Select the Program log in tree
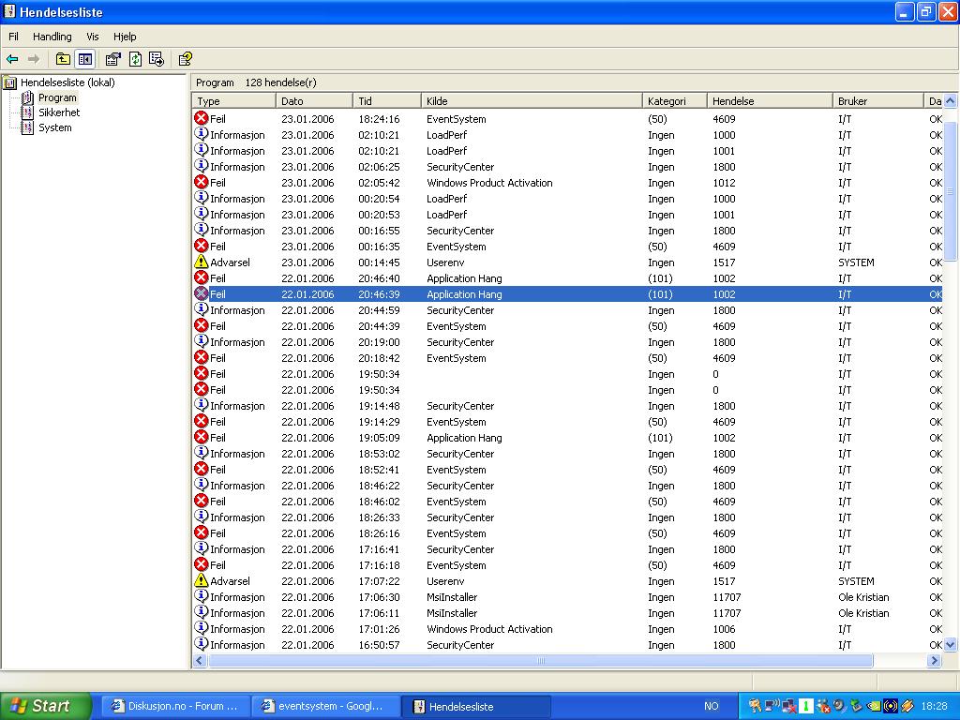Screen dimensions: 960x720 coord(57,97)
